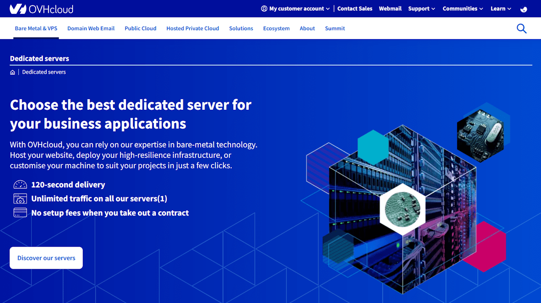This screenshot has width=541, height=303.
Task: Open the Domain Web Email menu
Action: [91, 28]
